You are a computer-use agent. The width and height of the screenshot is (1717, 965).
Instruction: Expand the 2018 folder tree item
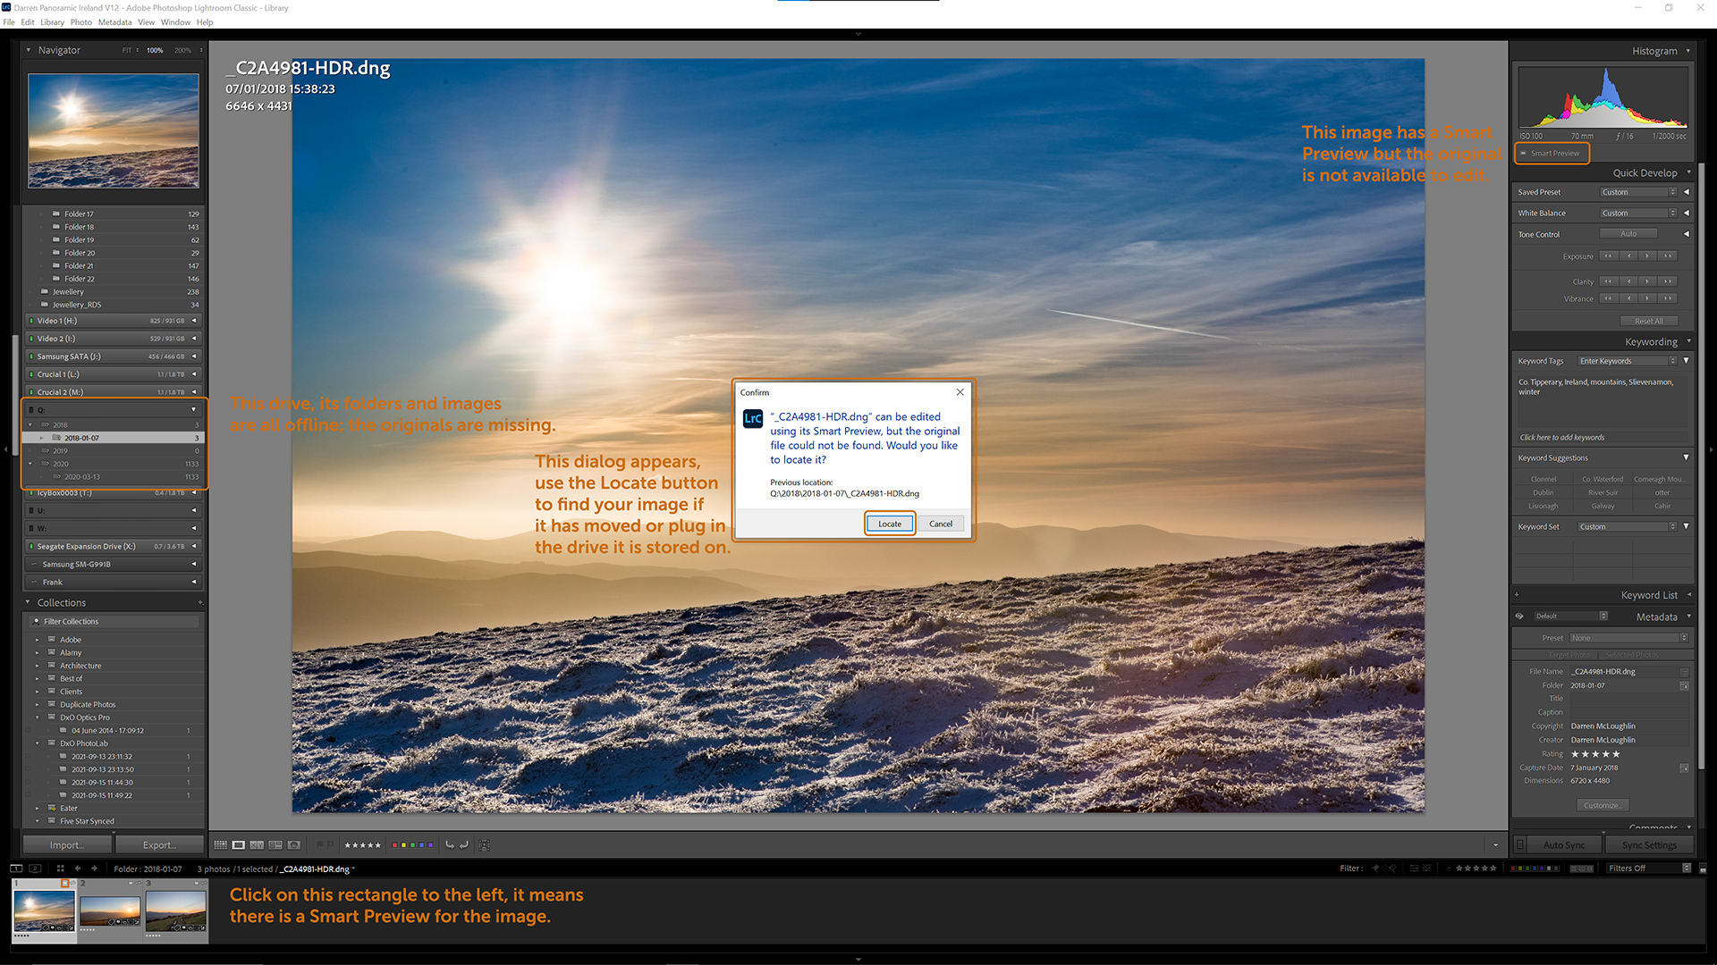click(x=30, y=424)
